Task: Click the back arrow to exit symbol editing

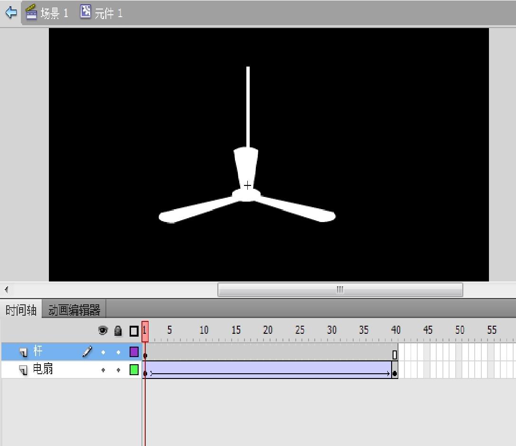Action: click(x=11, y=12)
